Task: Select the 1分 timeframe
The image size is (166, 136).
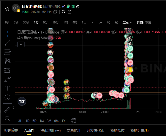Action: 36,22
